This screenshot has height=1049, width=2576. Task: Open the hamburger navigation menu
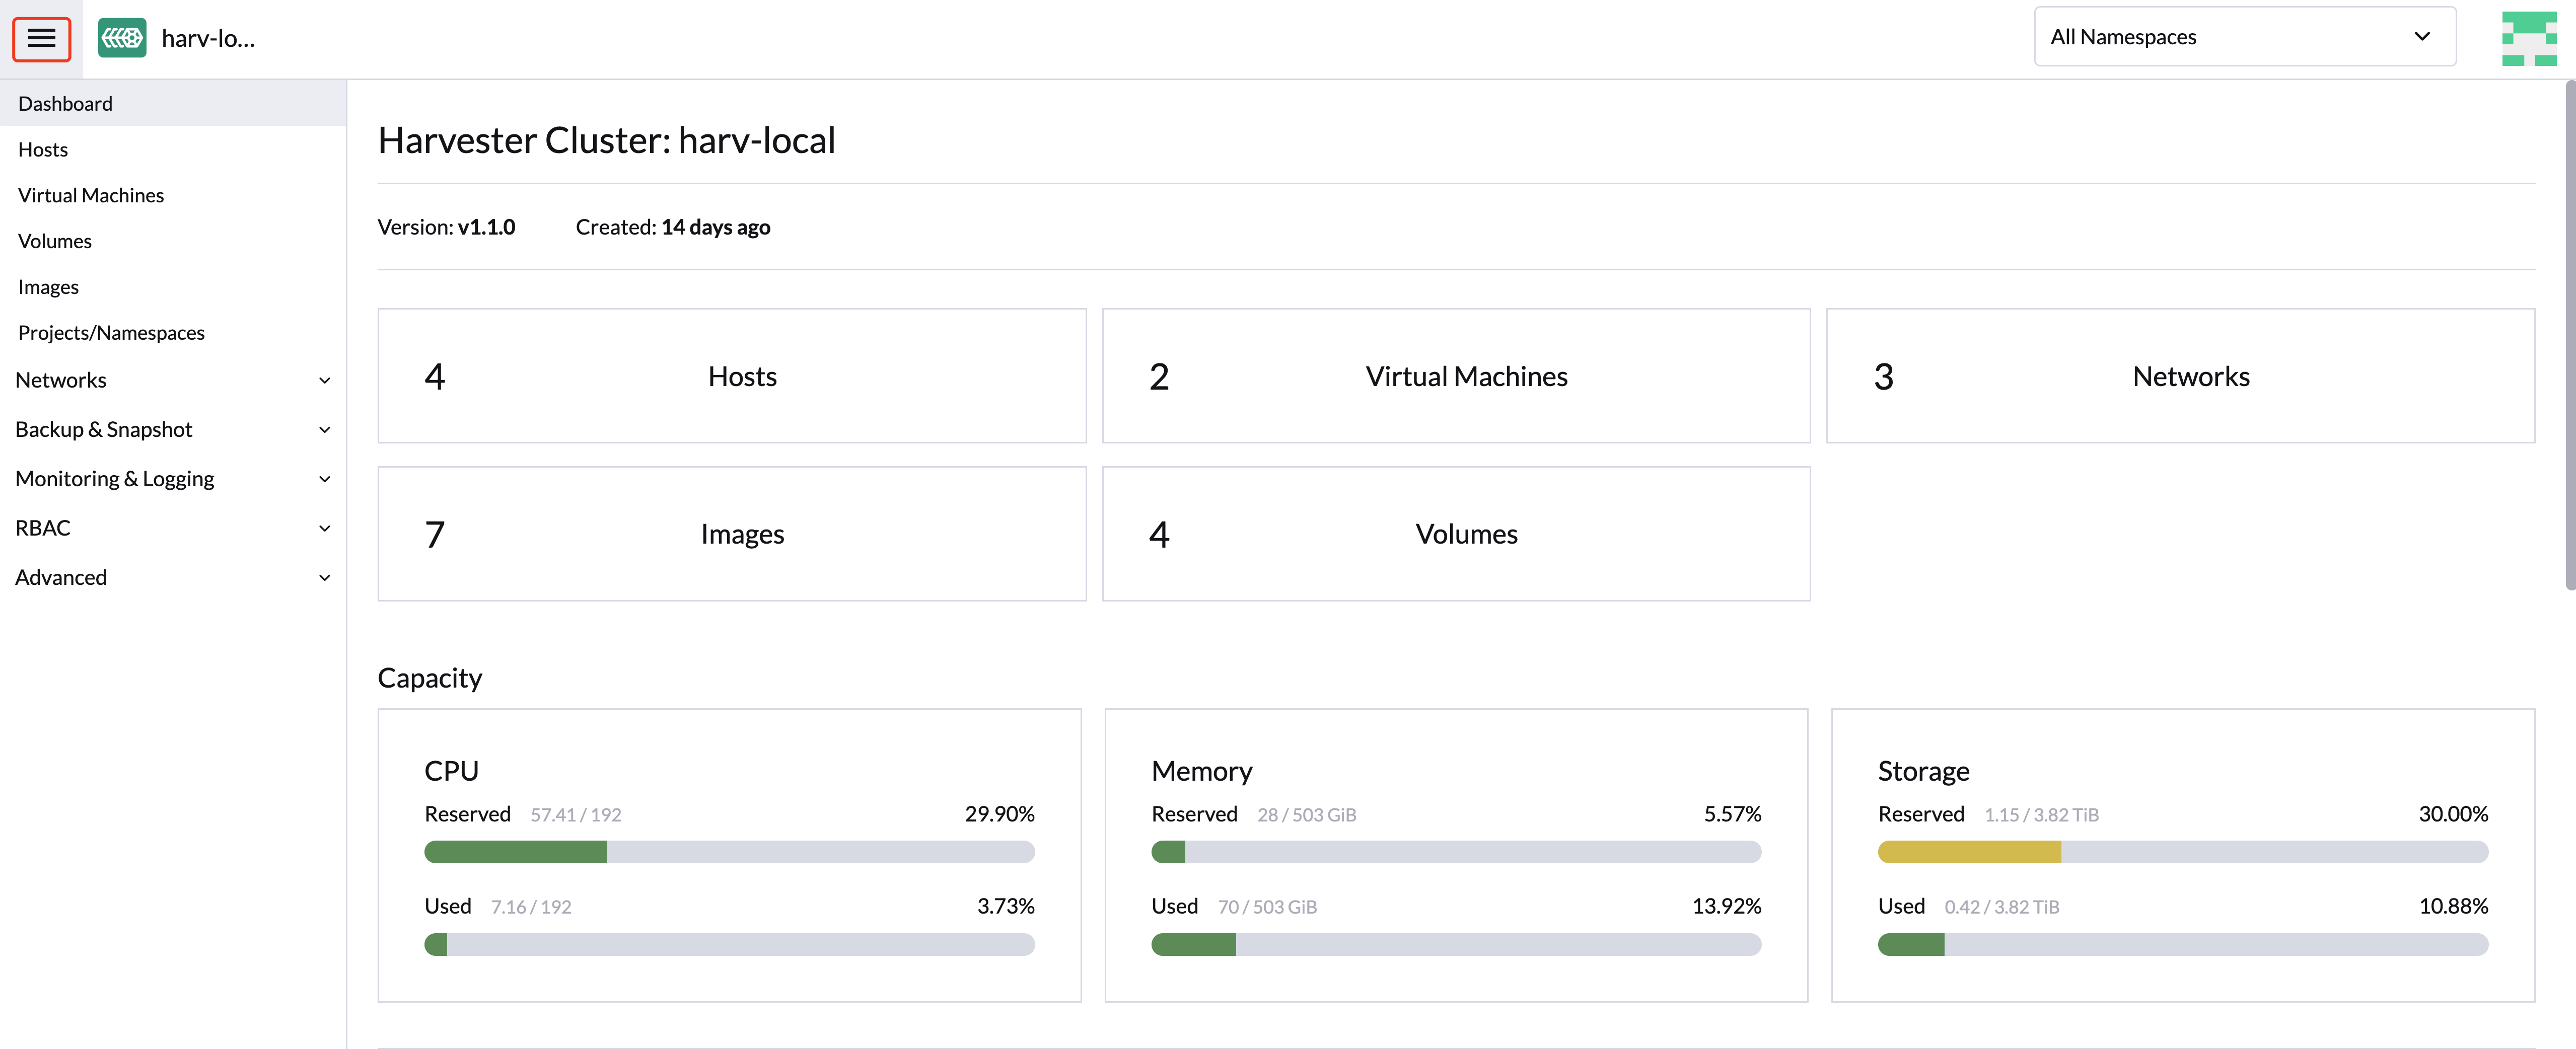[x=41, y=39]
